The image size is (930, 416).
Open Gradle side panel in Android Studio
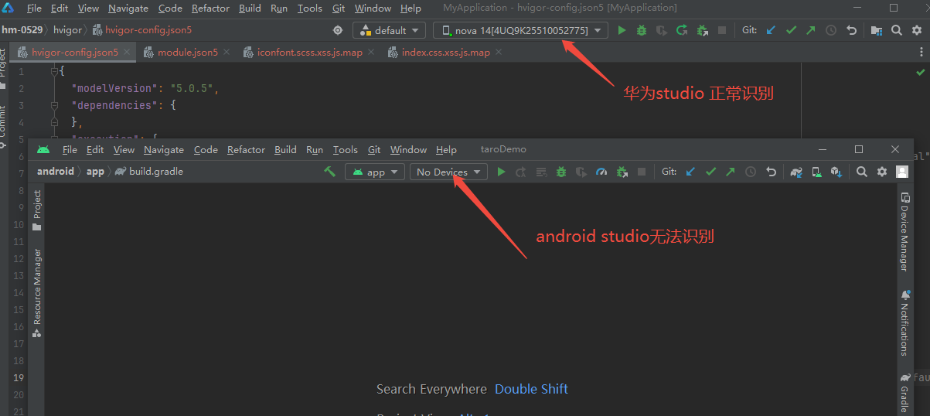[904, 393]
